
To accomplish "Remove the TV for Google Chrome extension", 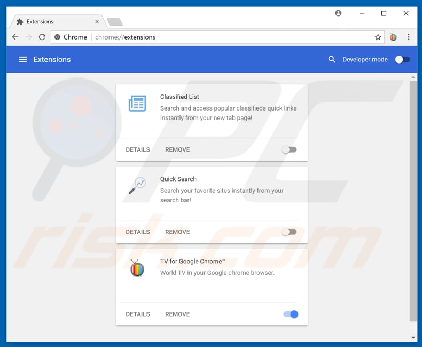I will (177, 314).
